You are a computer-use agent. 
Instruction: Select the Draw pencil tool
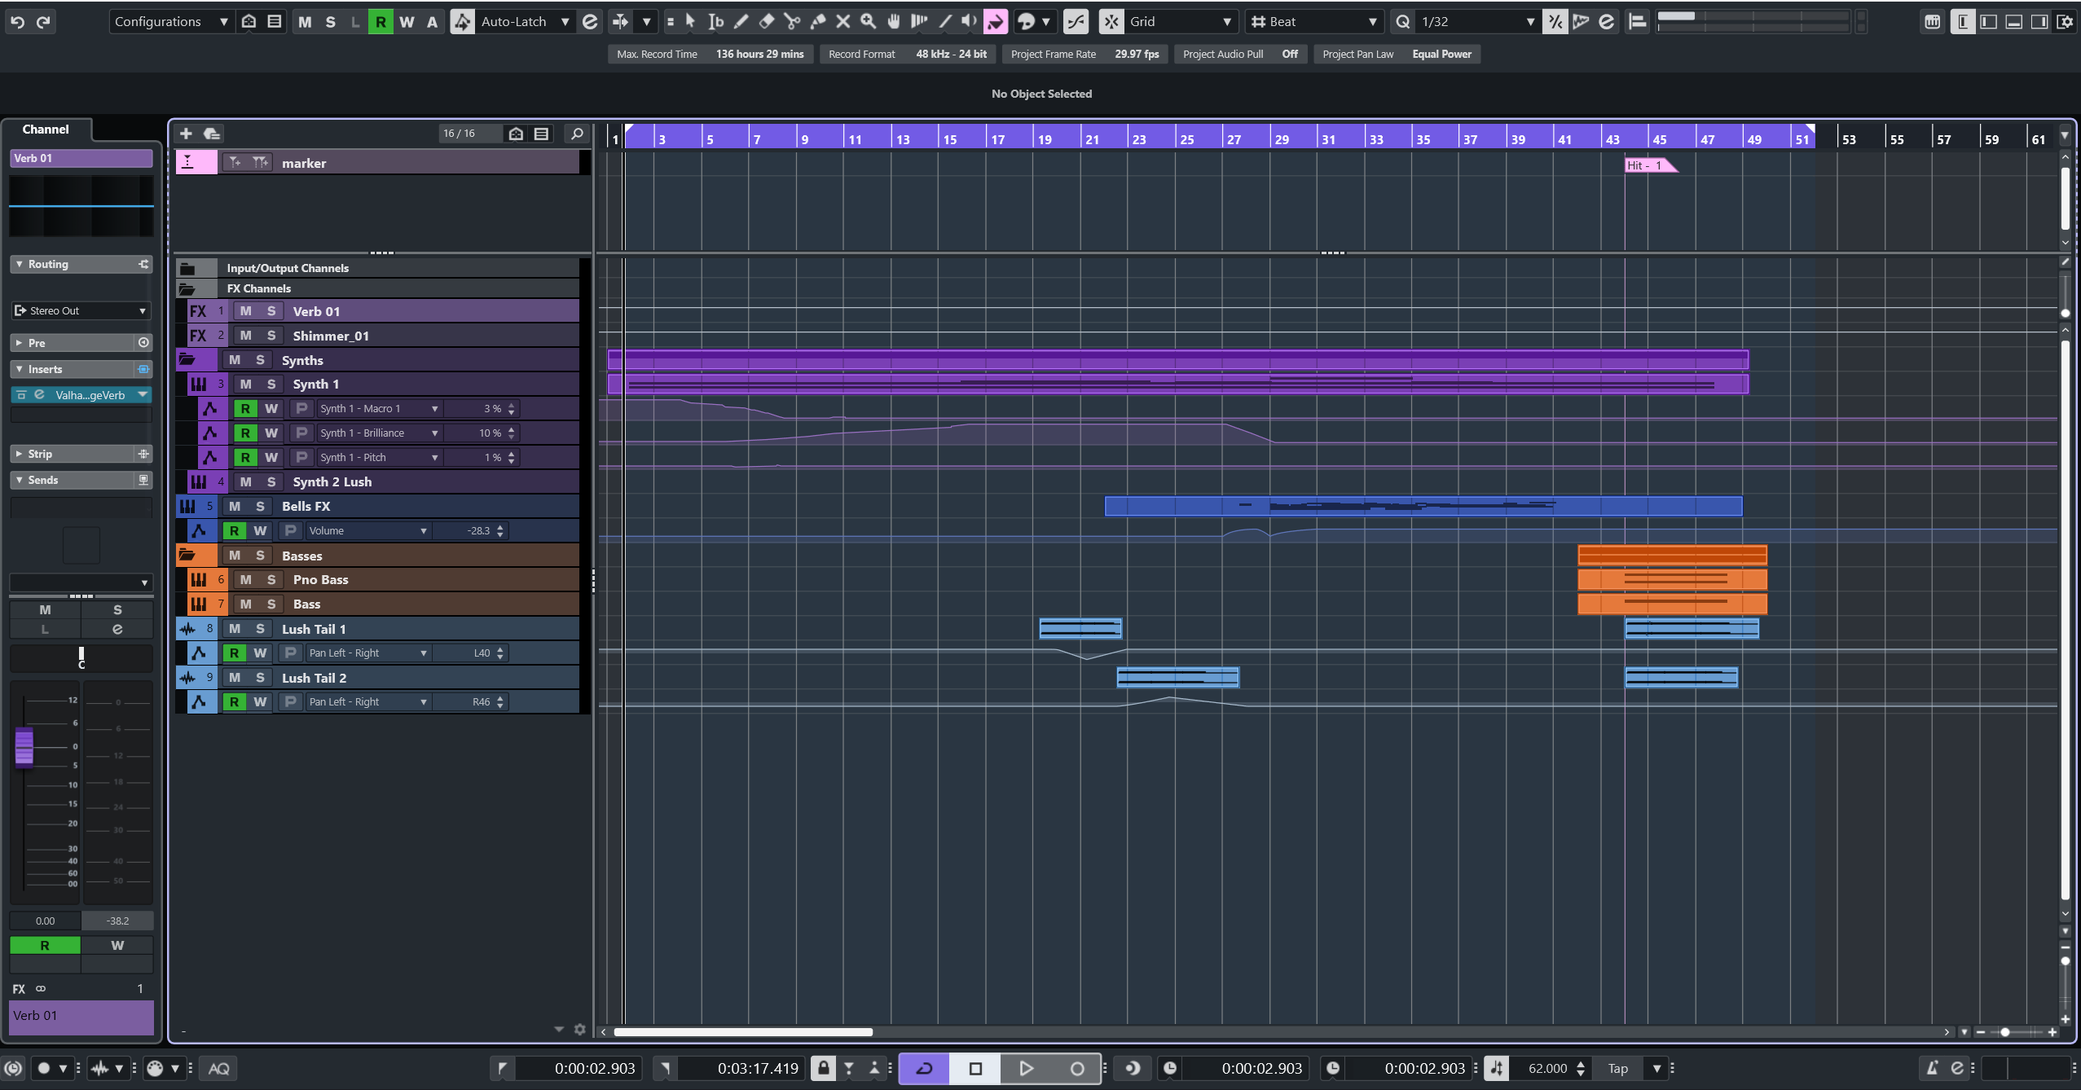pyautogui.click(x=741, y=22)
